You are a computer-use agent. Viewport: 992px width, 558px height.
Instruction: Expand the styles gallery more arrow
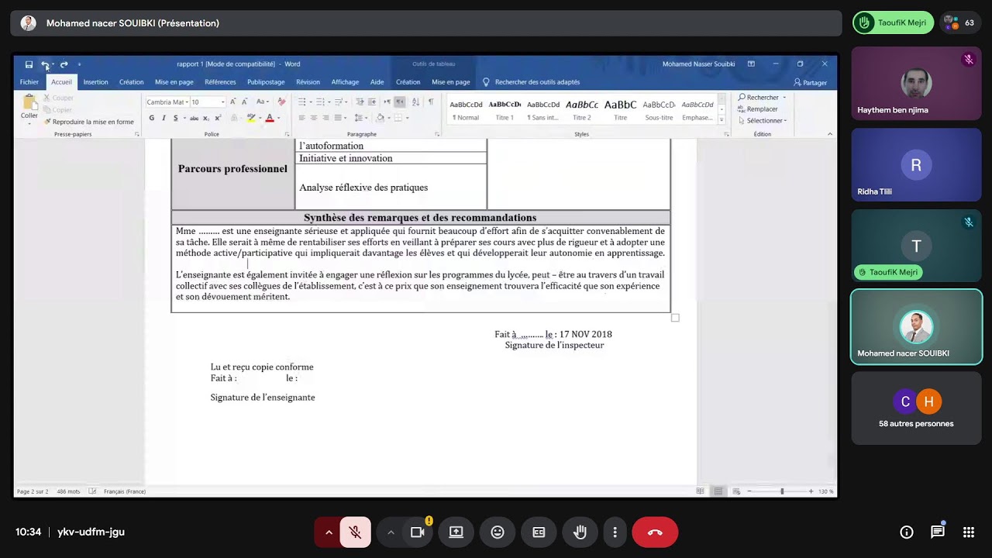pyautogui.click(x=722, y=120)
